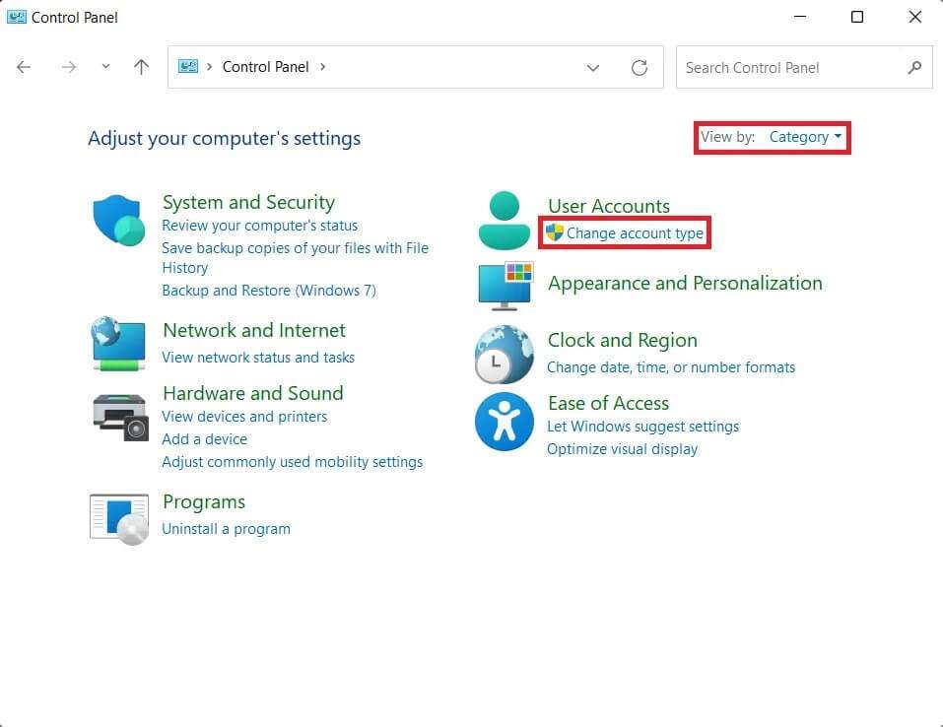This screenshot has width=943, height=727.
Task: Open the recent locations dropdown arrow
Action: 105,67
